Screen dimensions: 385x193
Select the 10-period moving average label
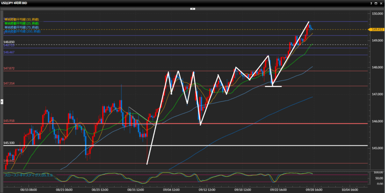click(22, 19)
